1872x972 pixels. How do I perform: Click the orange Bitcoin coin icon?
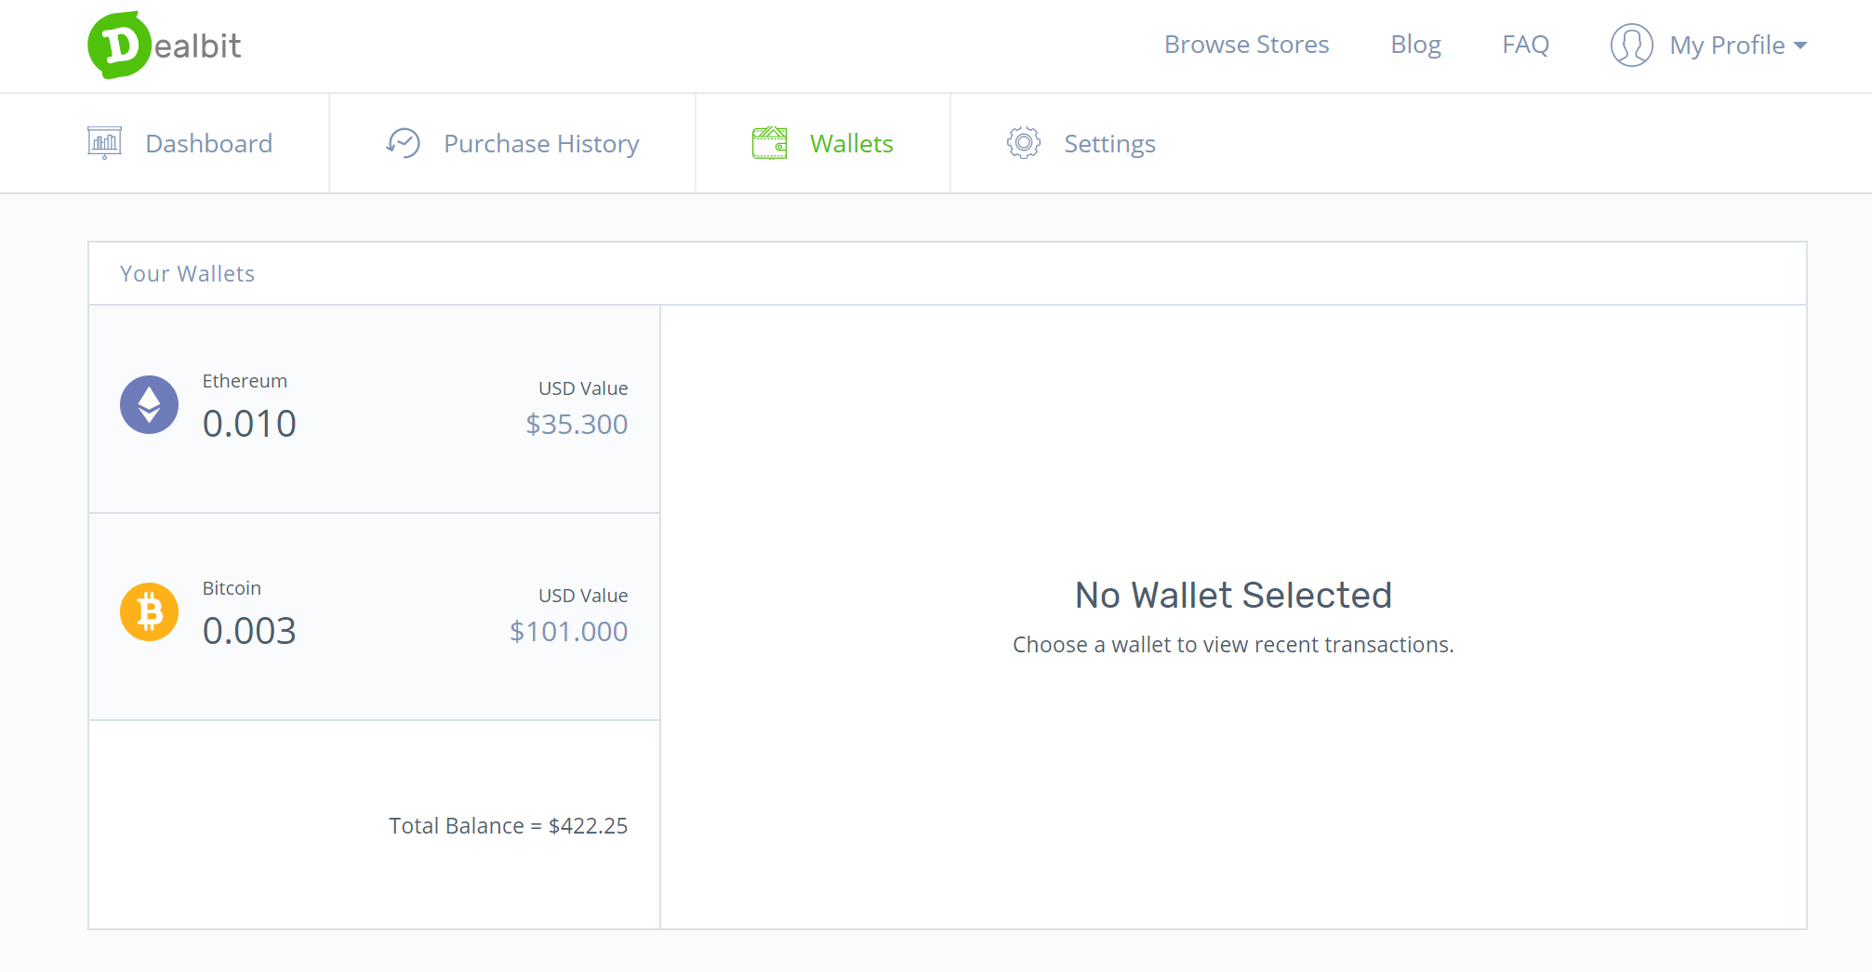pos(149,611)
